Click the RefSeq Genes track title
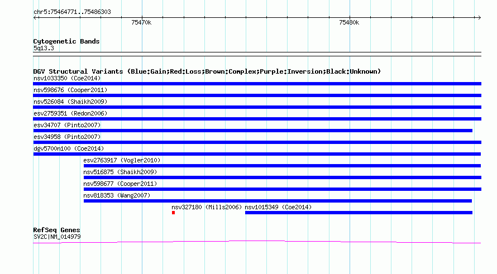Viewport: 497px width, 274px height. (56, 230)
